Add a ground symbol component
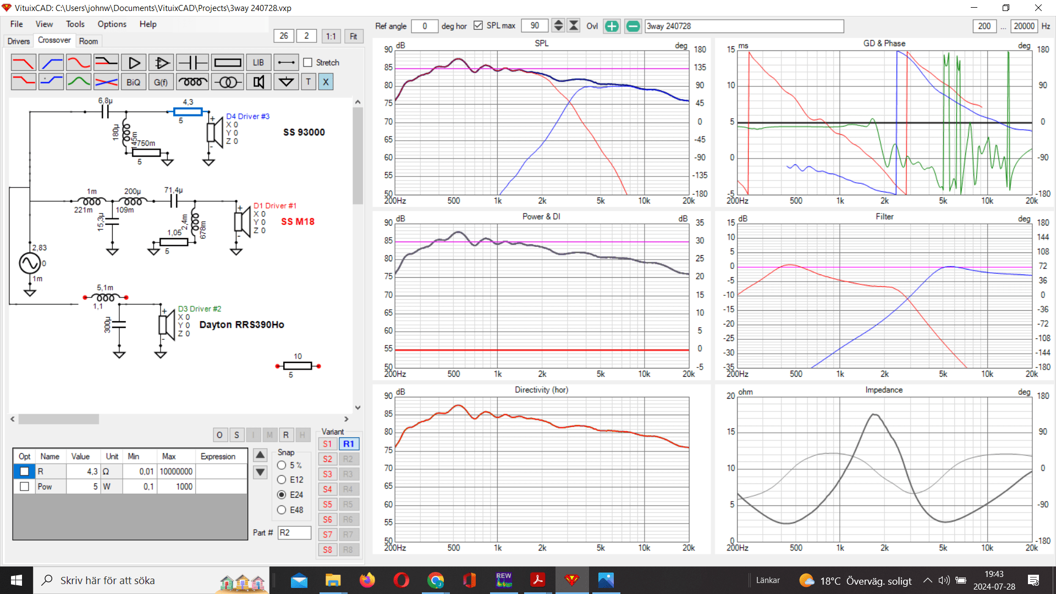Screen dimensions: 1056x594 tap(286, 82)
